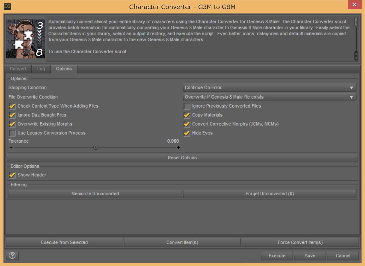
Task: Click the Stopping Condition label
Action: 28,88
